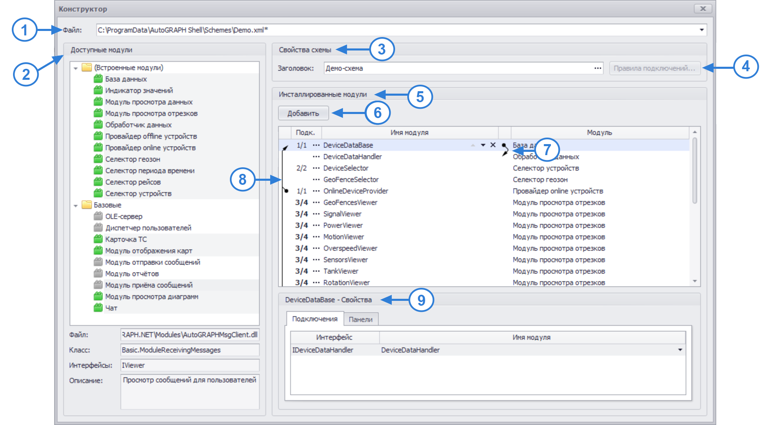Click the Интерфейс column header
769x425 pixels.
(x=334, y=337)
